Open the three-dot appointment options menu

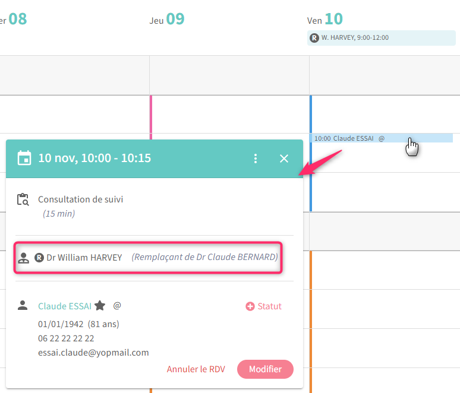[256, 159]
